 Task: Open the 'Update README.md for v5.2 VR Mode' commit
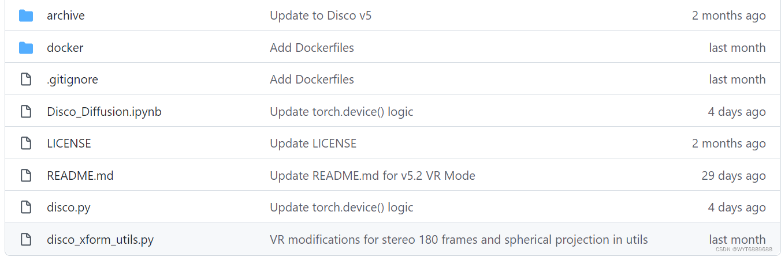373,176
